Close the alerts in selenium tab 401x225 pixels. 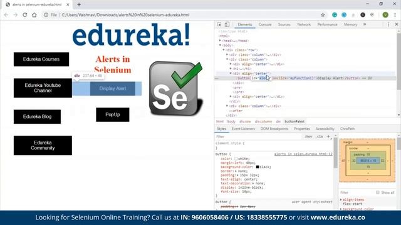[x=68, y=4]
